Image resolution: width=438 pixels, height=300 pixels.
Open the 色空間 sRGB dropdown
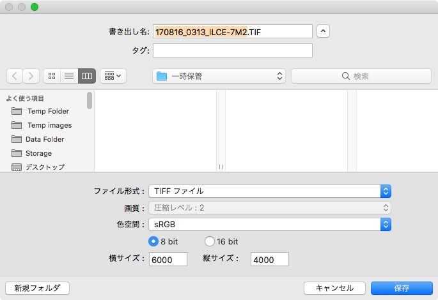tap(270, 225)
